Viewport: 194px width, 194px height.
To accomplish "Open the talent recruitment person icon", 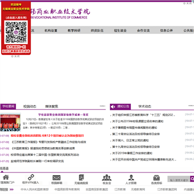I will click(131, 177).
